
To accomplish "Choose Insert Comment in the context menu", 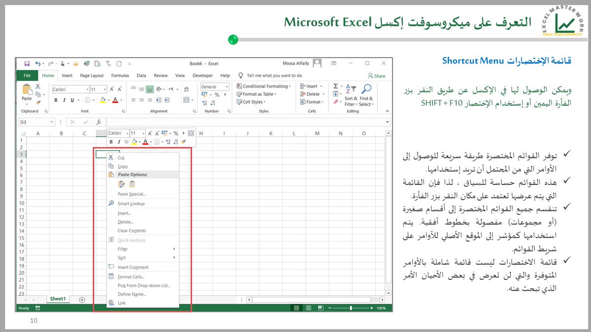I will point(143,267).
